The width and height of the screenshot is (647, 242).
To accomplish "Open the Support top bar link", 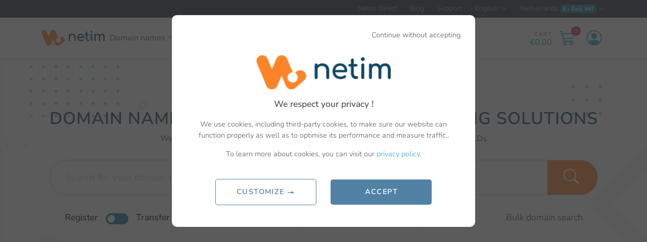I will pos(449,9).
